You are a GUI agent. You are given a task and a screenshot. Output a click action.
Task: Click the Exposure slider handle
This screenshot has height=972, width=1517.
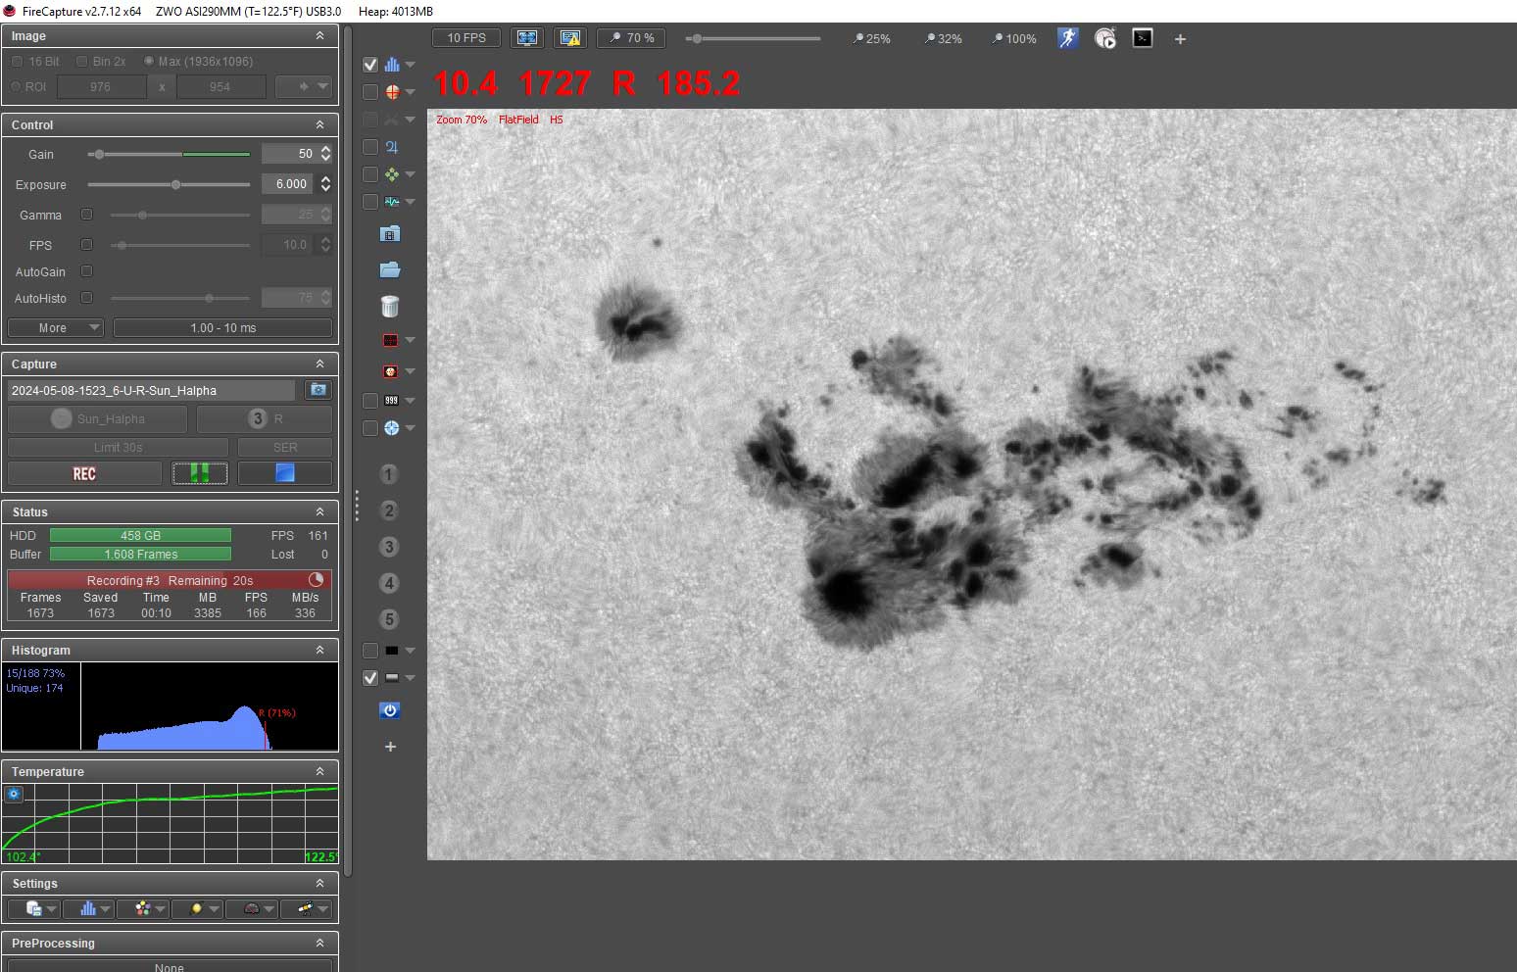click(175, 184)
